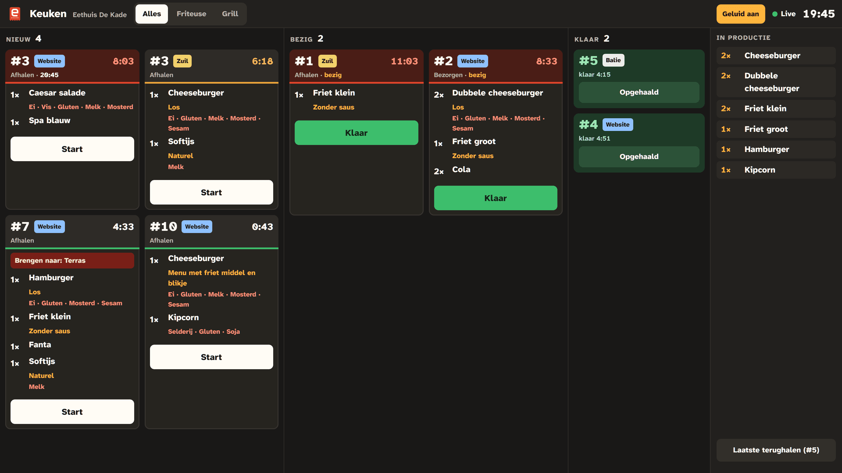Screen dimensions: 842x473
Task: Click the Keuken title heading
Action: (48, 14)
